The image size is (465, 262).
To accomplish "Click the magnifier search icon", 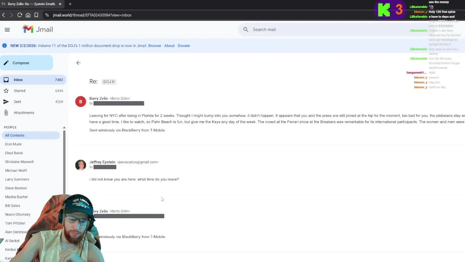I will 246,29.
